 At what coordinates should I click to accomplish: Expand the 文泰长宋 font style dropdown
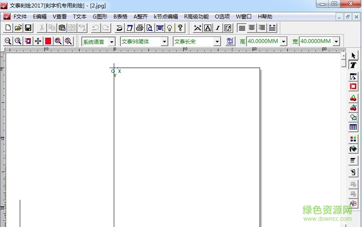217,42
